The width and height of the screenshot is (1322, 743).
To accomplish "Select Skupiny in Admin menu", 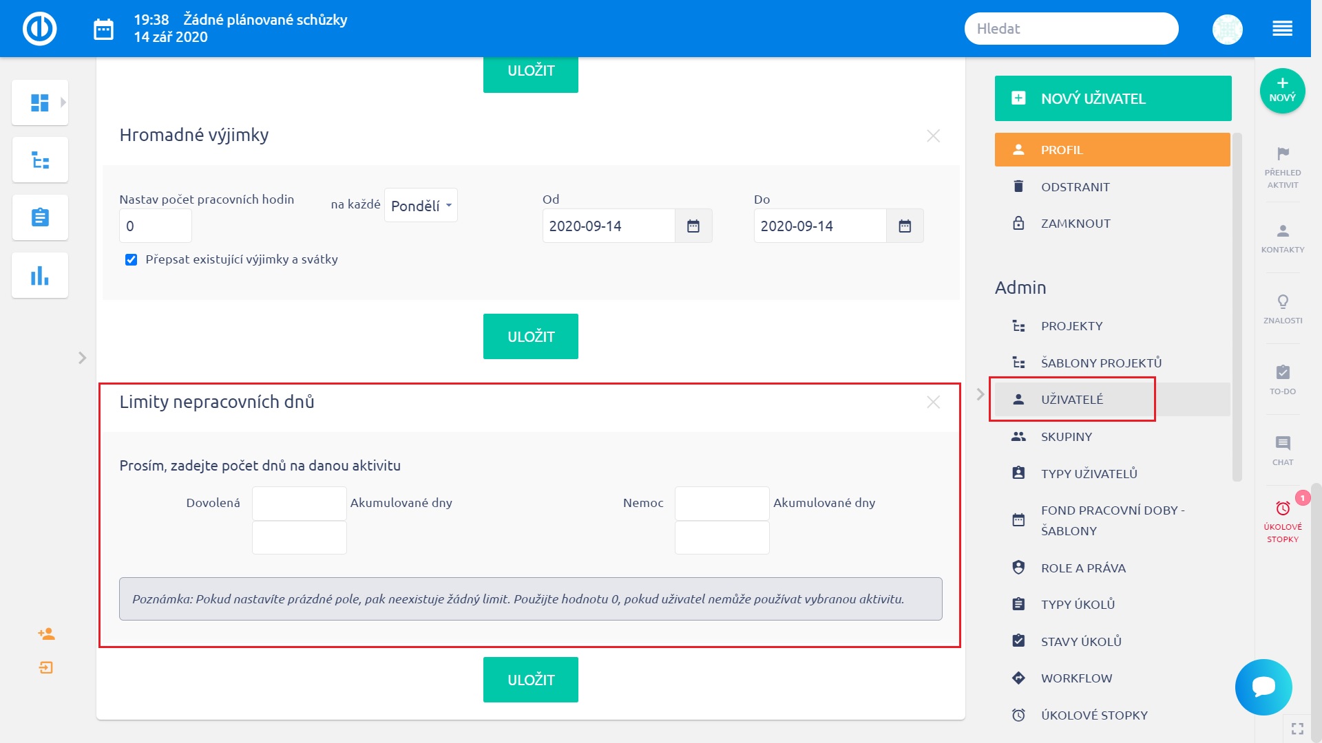I will point(1066,437).
